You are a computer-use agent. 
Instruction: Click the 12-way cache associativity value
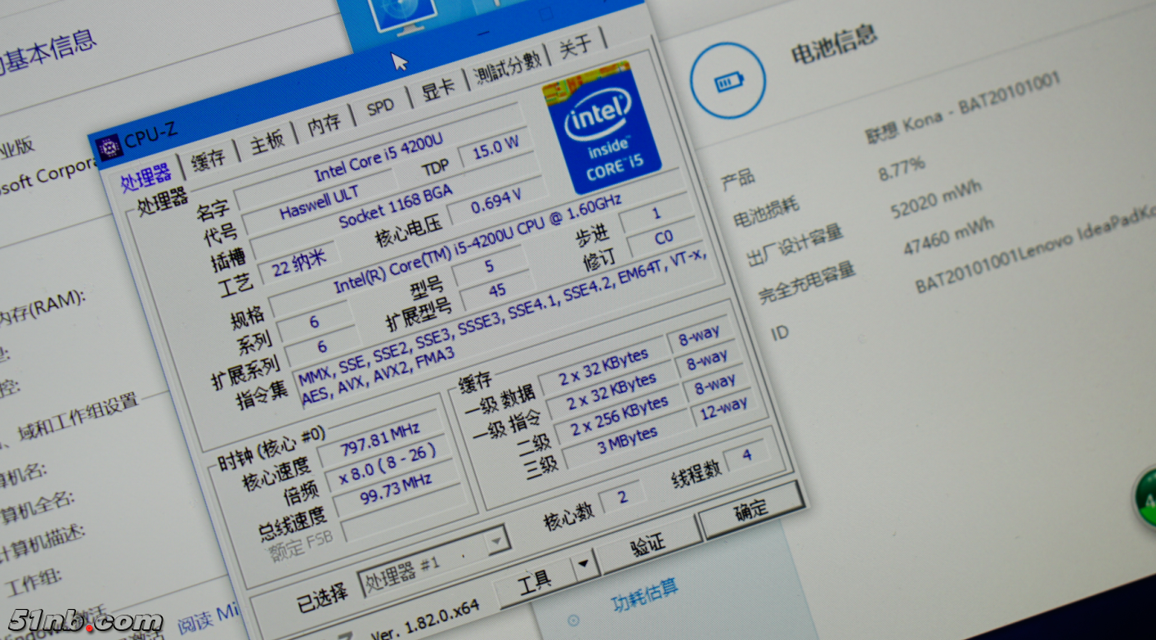pos(723,407)
